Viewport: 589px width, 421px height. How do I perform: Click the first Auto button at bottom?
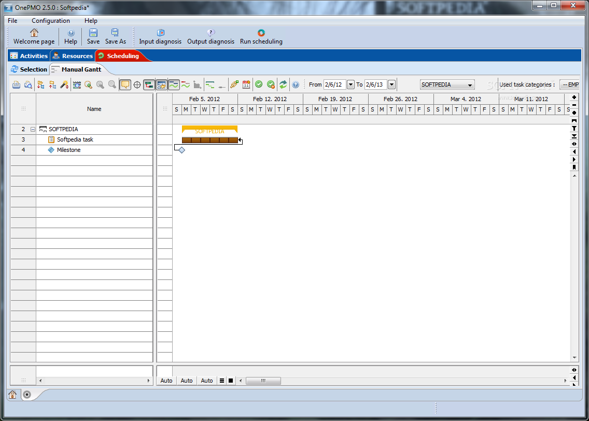pos(166,381)
